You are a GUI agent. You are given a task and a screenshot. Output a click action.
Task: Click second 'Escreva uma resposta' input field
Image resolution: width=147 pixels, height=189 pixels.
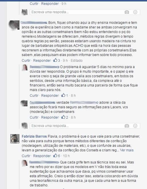click(77, 126)
